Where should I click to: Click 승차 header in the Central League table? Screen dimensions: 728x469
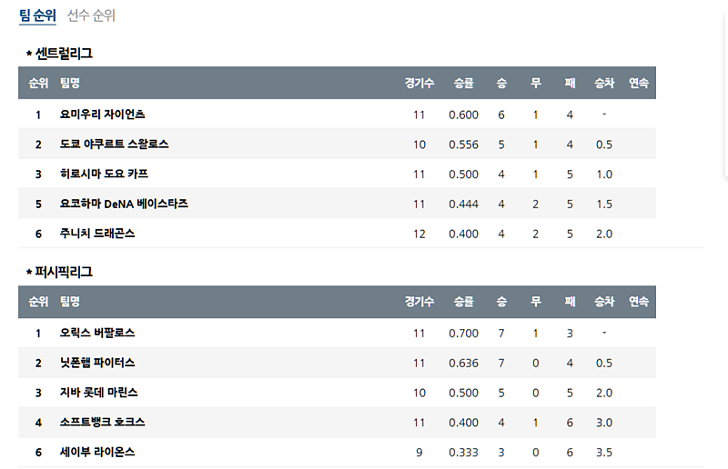[604, 83]
